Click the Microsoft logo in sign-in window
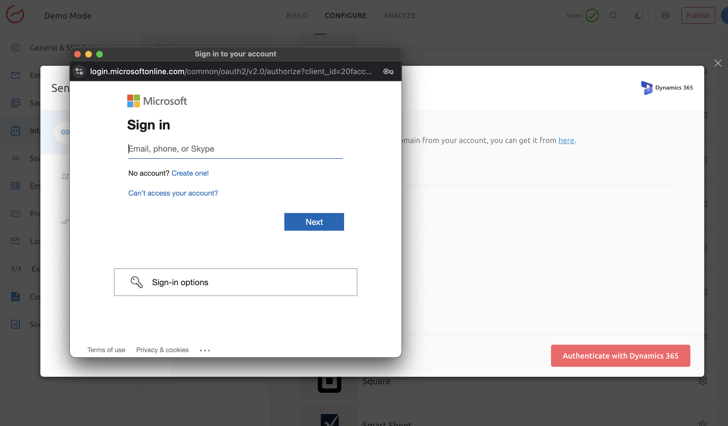728x426 pixels. pos(157,101)
